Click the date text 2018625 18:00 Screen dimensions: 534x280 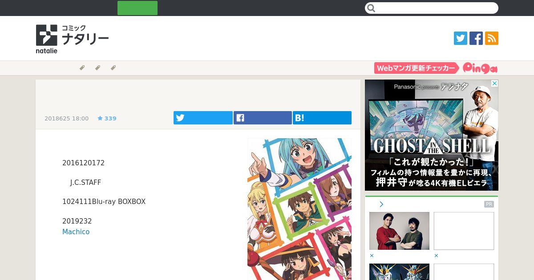[67, 118]
